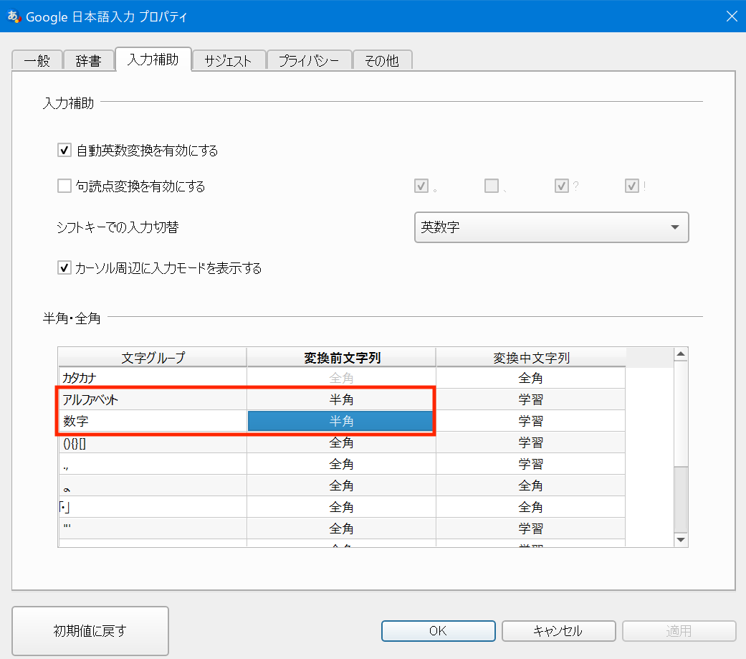Switch to the 一般 tab
Viewport: 746px width, 659px height.
pyautogui.click(x=37, y=61)
